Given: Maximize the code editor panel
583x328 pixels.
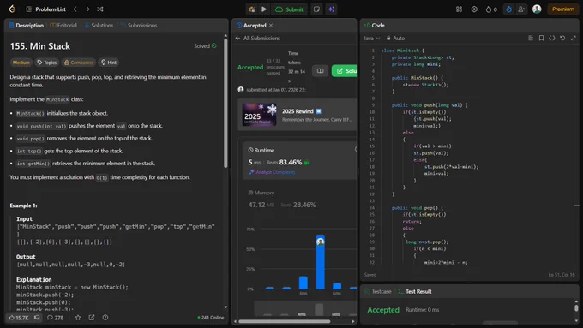Looking at the screenshot, I should (574, 38).
